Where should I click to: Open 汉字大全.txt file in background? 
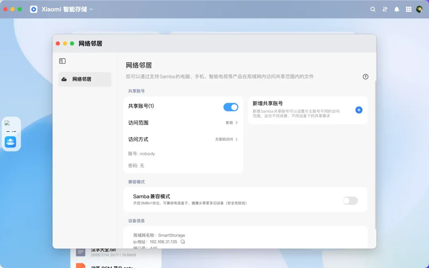tap(103, 250)
